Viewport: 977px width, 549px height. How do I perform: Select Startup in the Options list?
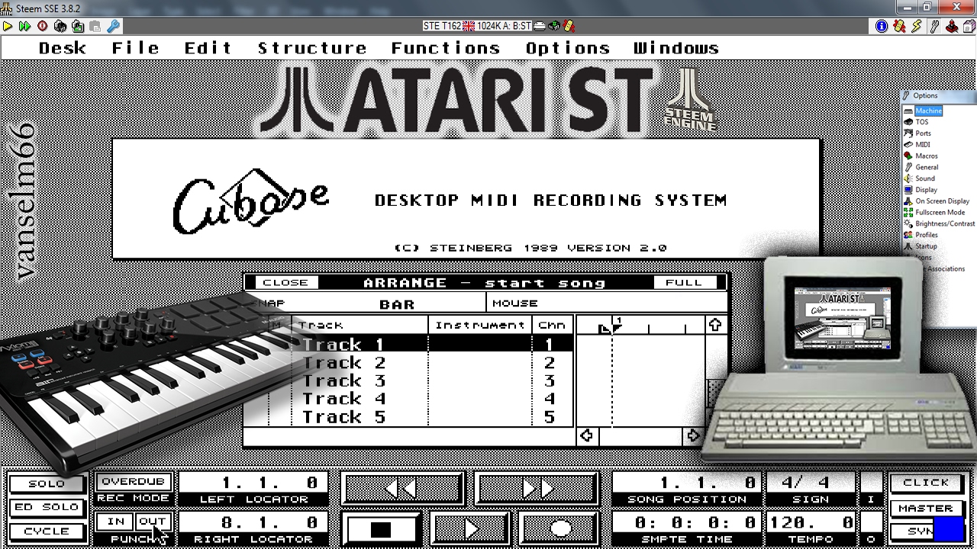tap(926, 246)
